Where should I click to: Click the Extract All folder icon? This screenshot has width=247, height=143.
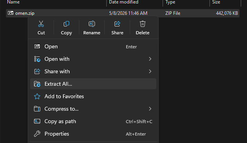(37, 84)
